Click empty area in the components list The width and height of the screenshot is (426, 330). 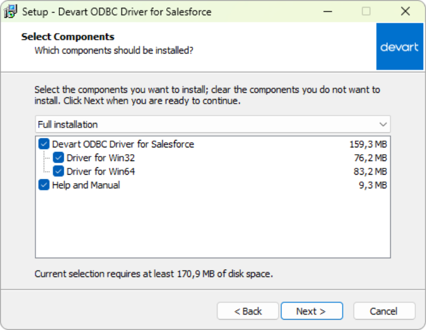(x=212, y=228)
